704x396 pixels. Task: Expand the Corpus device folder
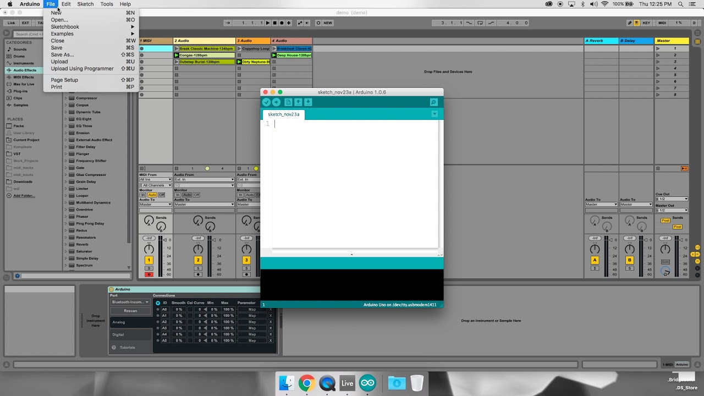66,105
